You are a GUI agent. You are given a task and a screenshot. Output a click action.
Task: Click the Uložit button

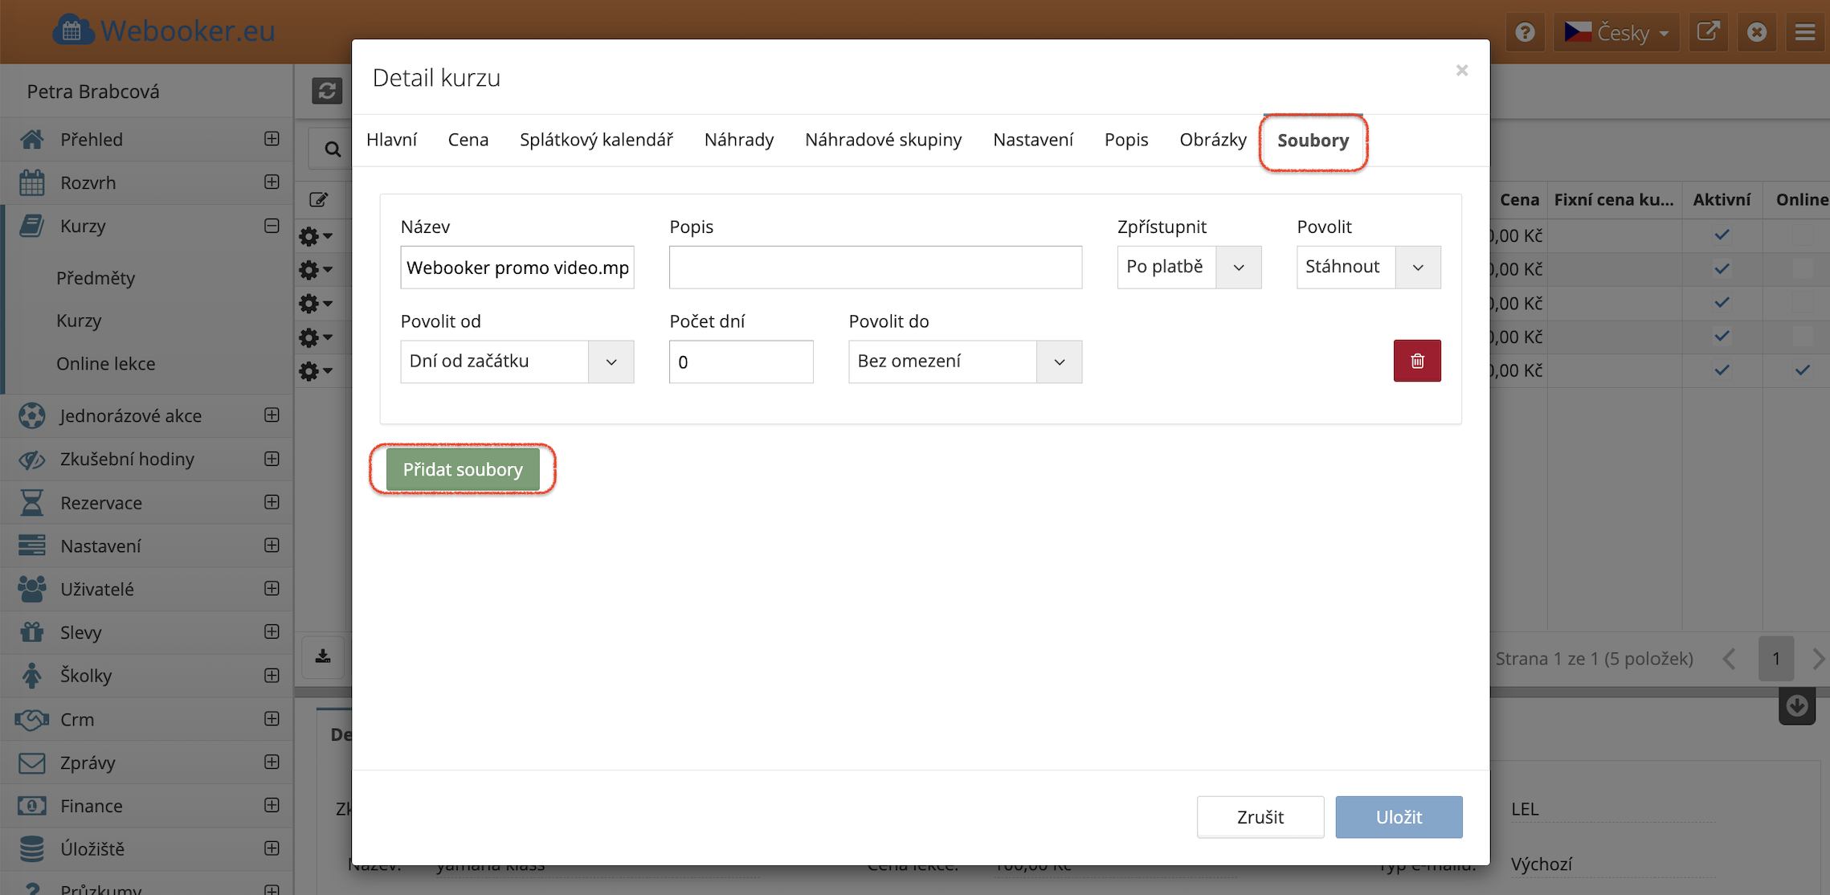tap(1398, 817)
